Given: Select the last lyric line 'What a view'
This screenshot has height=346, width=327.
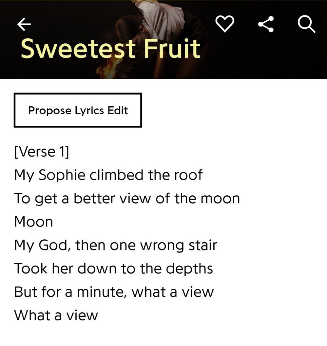Looking at the screenshot, I should (x=56, y=315).
